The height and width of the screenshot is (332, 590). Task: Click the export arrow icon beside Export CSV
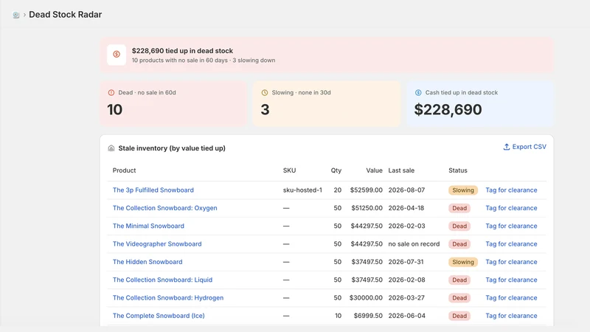tap(507, 147)
